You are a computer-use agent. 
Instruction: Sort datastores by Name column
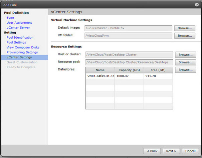(x=100, y=70)
